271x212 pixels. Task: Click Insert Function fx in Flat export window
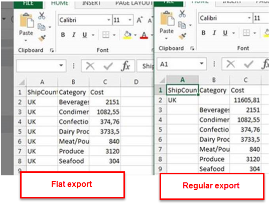click(125, 66)
